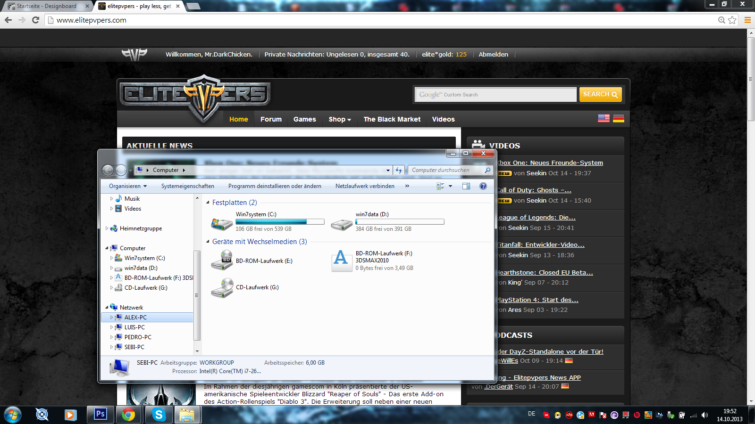Click the Abmelden link
The image size is (755, 424).
[494, 54]
